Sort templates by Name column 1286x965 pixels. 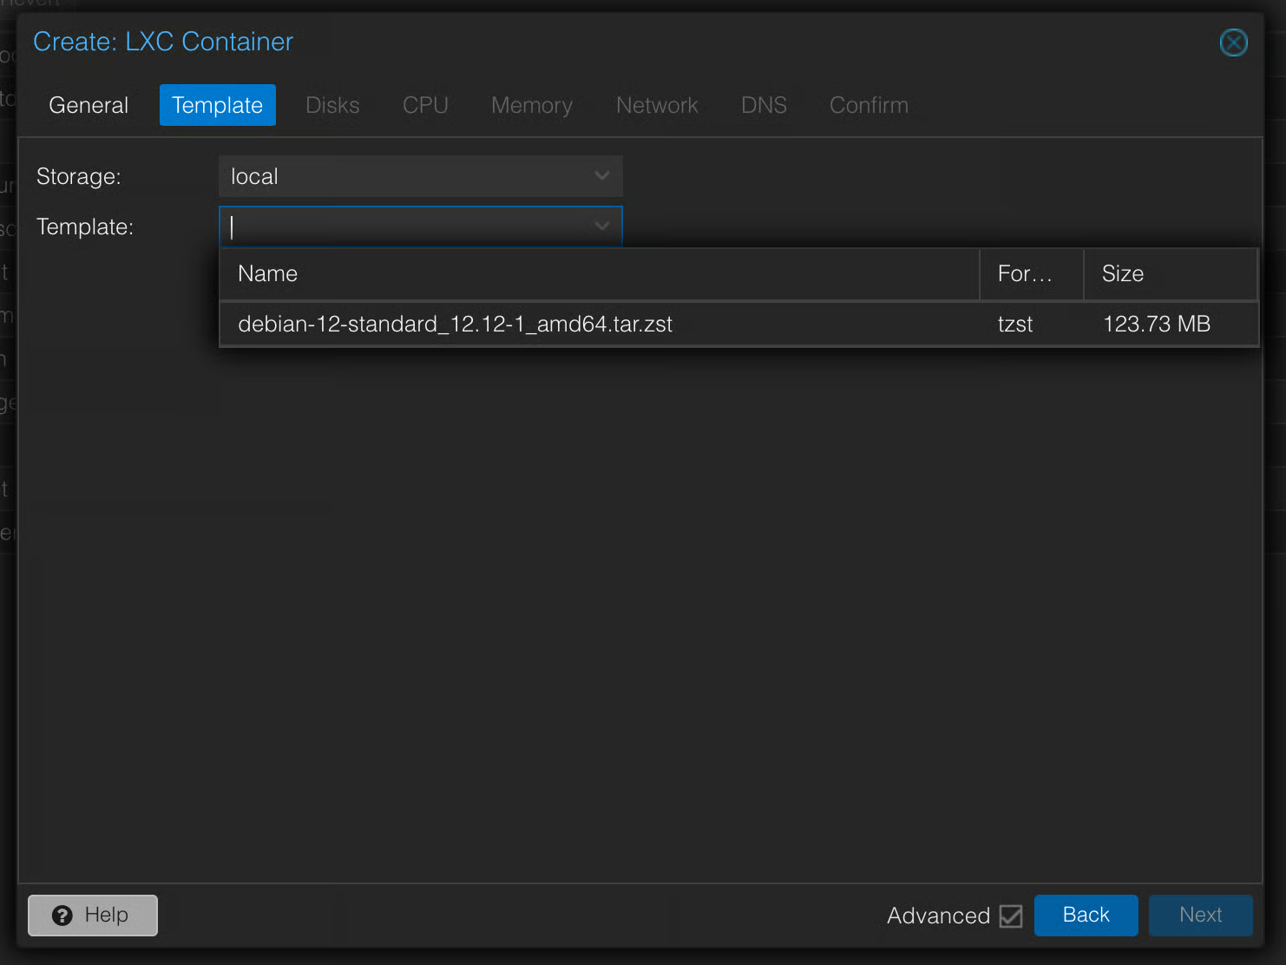[x=600, y=274]
